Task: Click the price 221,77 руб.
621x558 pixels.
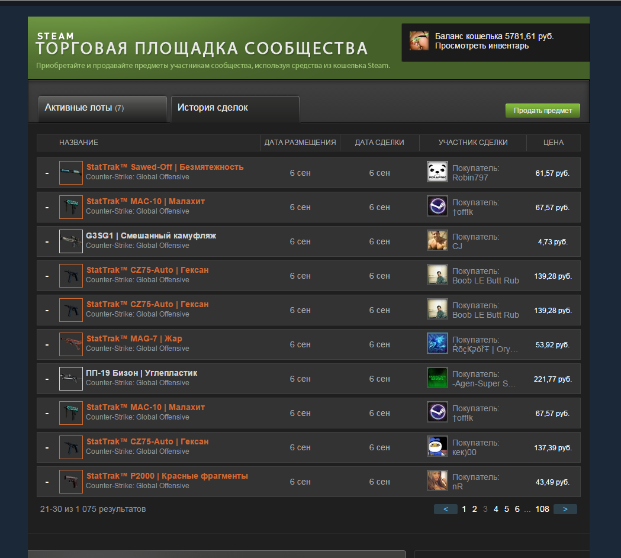Action: point(552,379)
